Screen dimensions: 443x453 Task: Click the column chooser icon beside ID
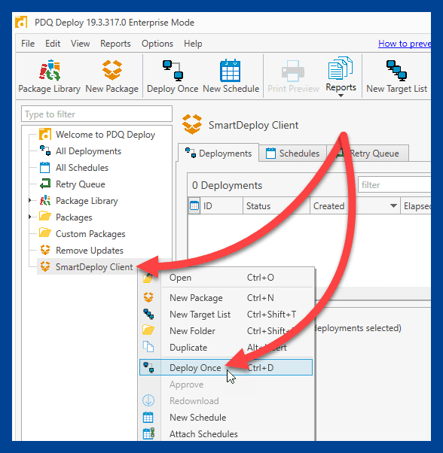(194, 205)
